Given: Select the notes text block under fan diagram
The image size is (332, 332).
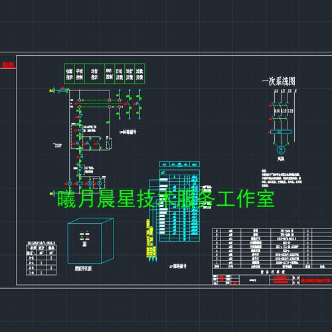Looking at the screenshot, I should pos(282,179).
